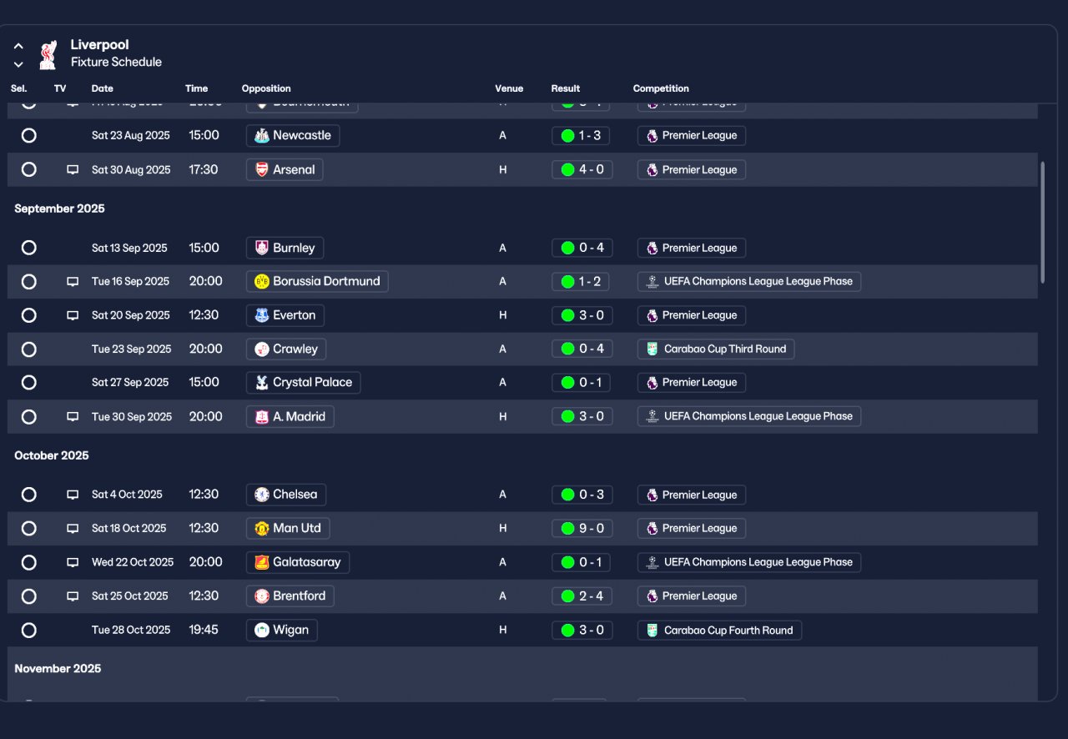Open the 9 - 0 result against Man Utd

(582, 528)
